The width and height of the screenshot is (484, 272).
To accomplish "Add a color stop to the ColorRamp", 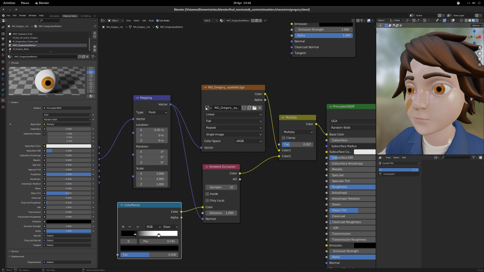I will (123, 227).
